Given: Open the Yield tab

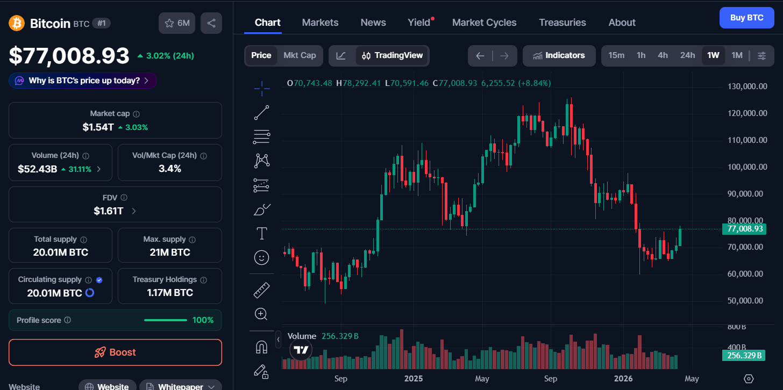Looking at the screenshot, I should [x=419, y=23].
